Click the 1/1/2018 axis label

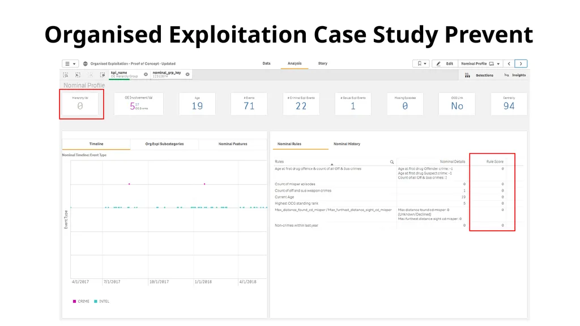[x=203, y=282]
